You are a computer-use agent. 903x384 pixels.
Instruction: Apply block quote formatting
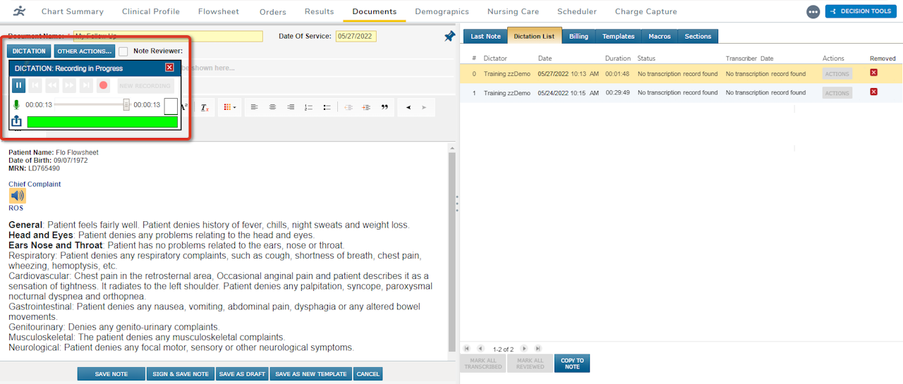[385, 107]
